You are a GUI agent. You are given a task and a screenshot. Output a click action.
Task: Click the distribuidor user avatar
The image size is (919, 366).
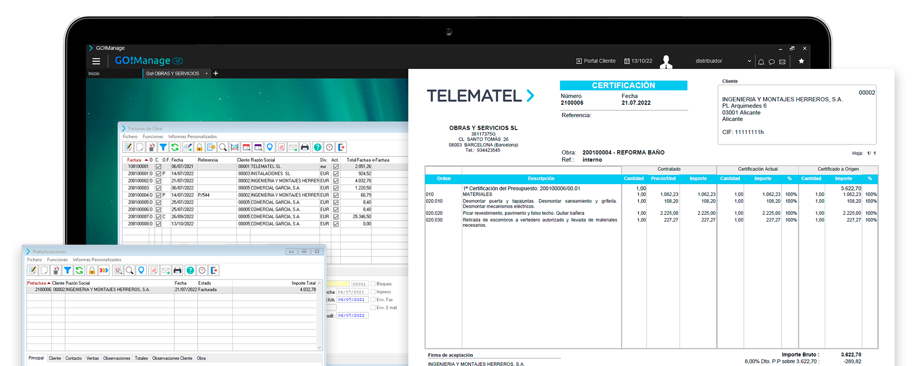coord(666,61)
